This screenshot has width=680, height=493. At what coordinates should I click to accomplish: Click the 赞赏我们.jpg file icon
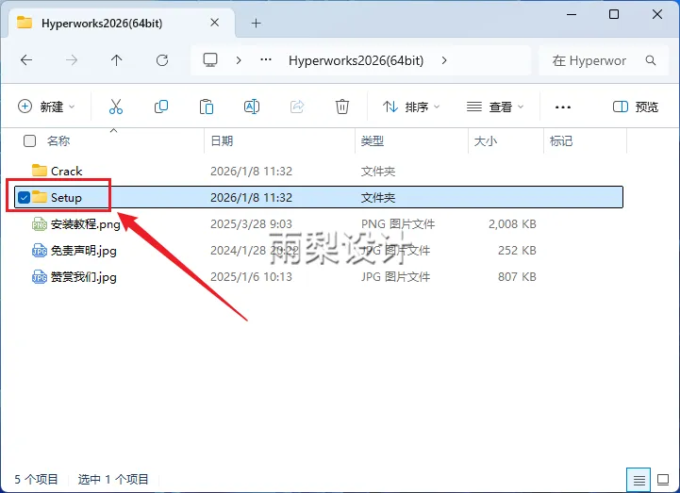(40, 277)
